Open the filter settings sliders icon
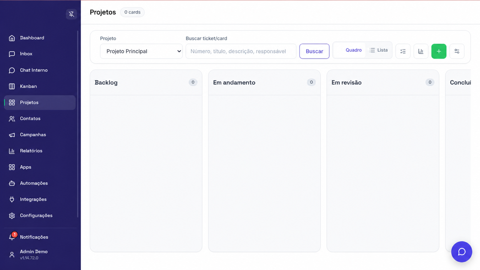480x270 pixels. click(457, 51)
